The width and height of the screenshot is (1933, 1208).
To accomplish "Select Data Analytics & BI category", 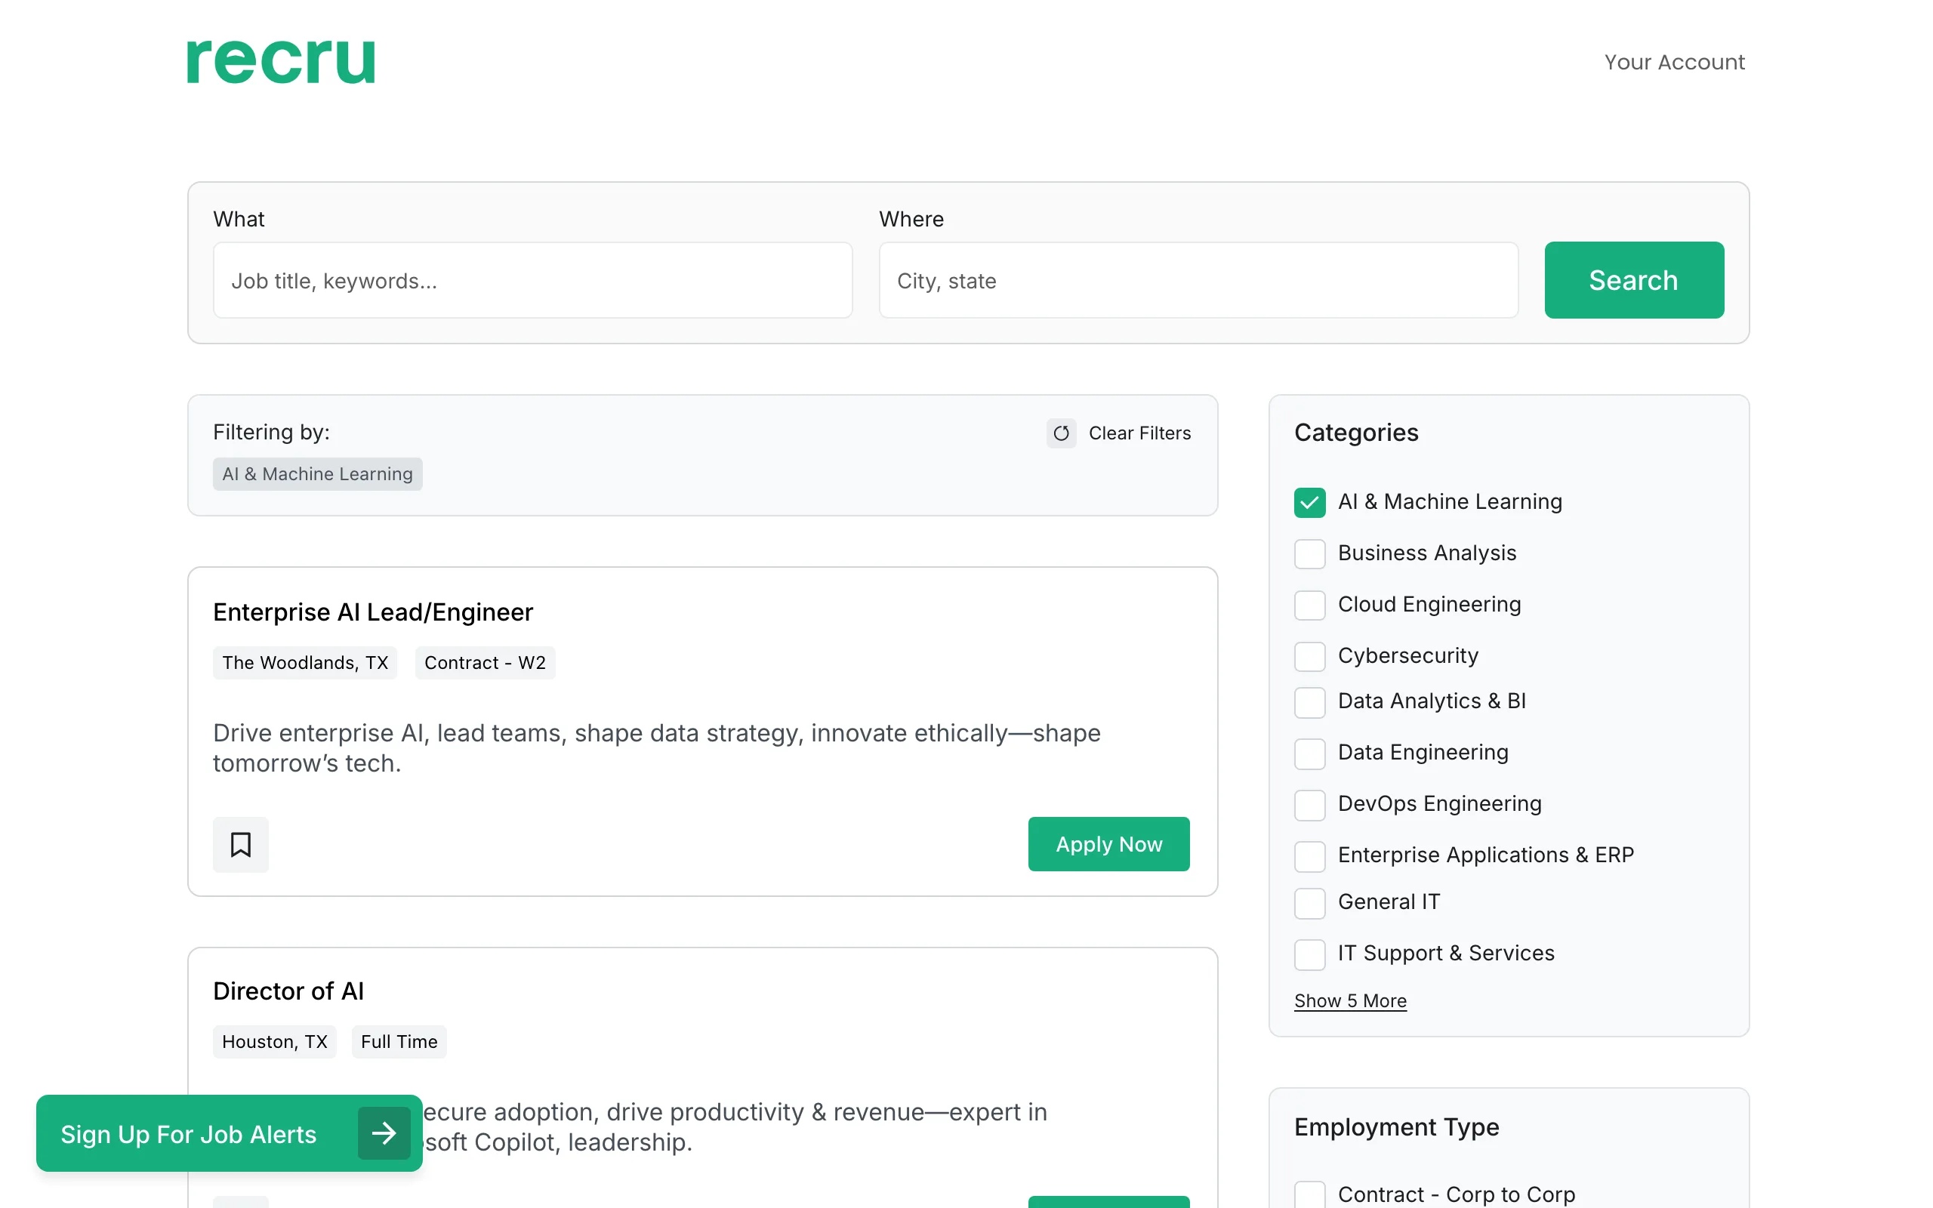I will coord(1309,702).
